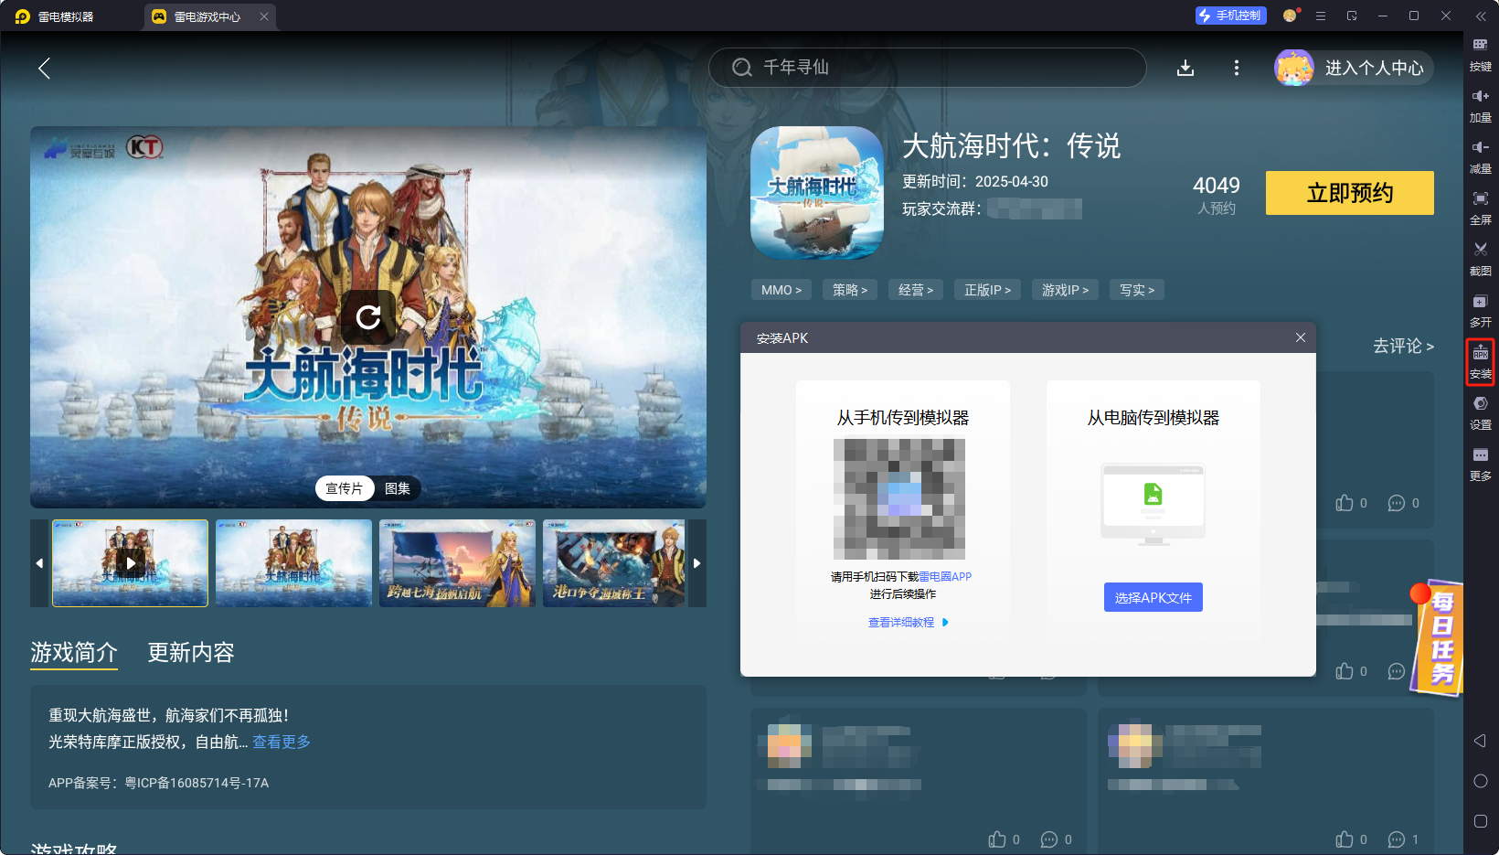Open the hamburger menu in title bar
The width and height of the screenshot is (1499, 855).
coord(1321,16)
